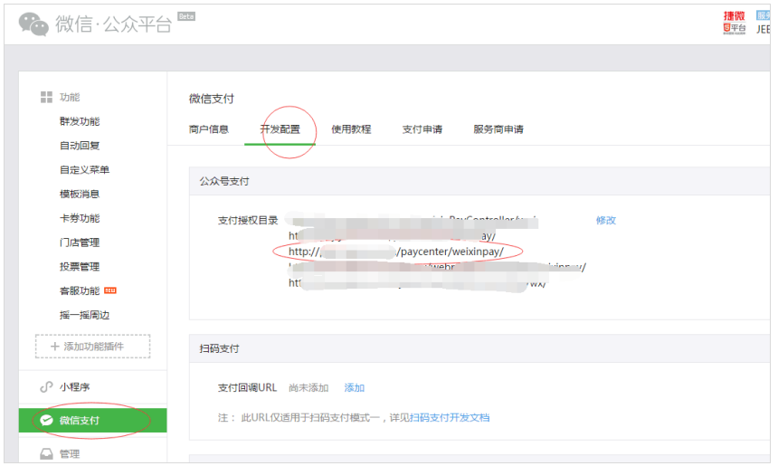Viewport: 778px width, 466px height.
Task: Click 添加 link for 支付回调URL
Action: point(355,388)
